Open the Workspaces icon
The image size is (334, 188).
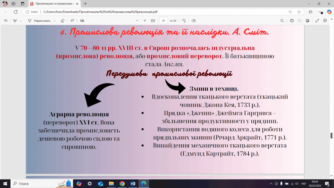(14, 4)
